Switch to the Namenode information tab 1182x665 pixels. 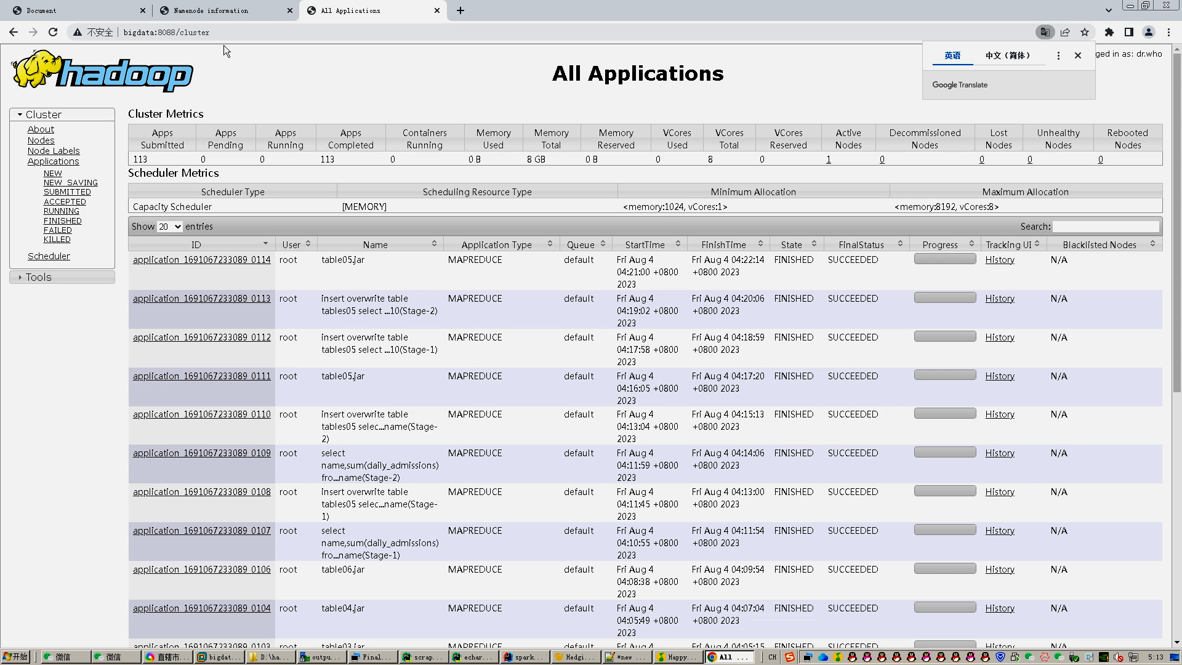click(x=211, y=10)
